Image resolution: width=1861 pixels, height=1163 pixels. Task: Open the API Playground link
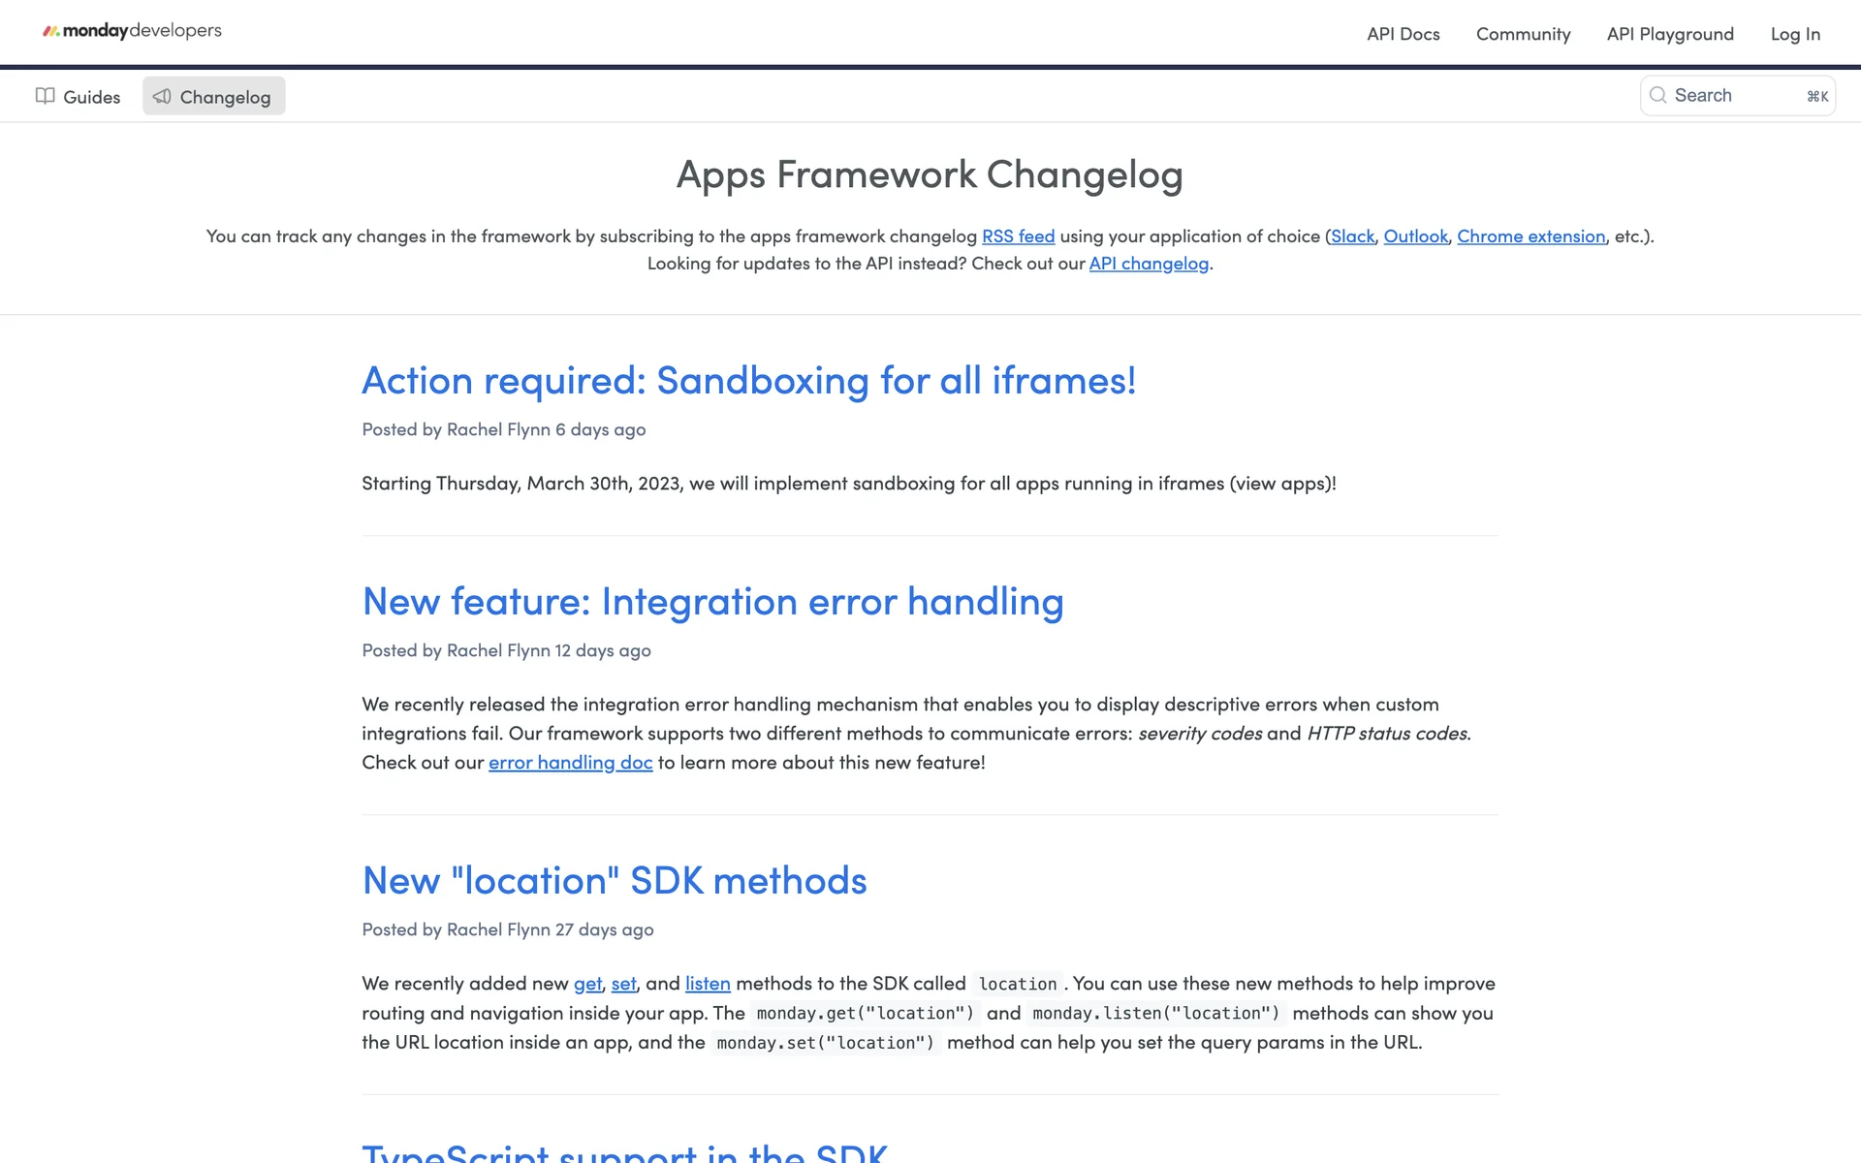[1669, 34]
